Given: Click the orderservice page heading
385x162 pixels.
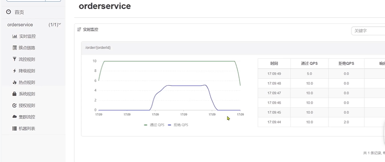Looking at the screenshot, I should click(x=105, y=6).
